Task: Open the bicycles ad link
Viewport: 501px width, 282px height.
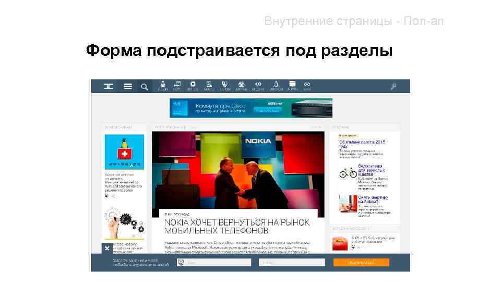Action: point(371,170)
